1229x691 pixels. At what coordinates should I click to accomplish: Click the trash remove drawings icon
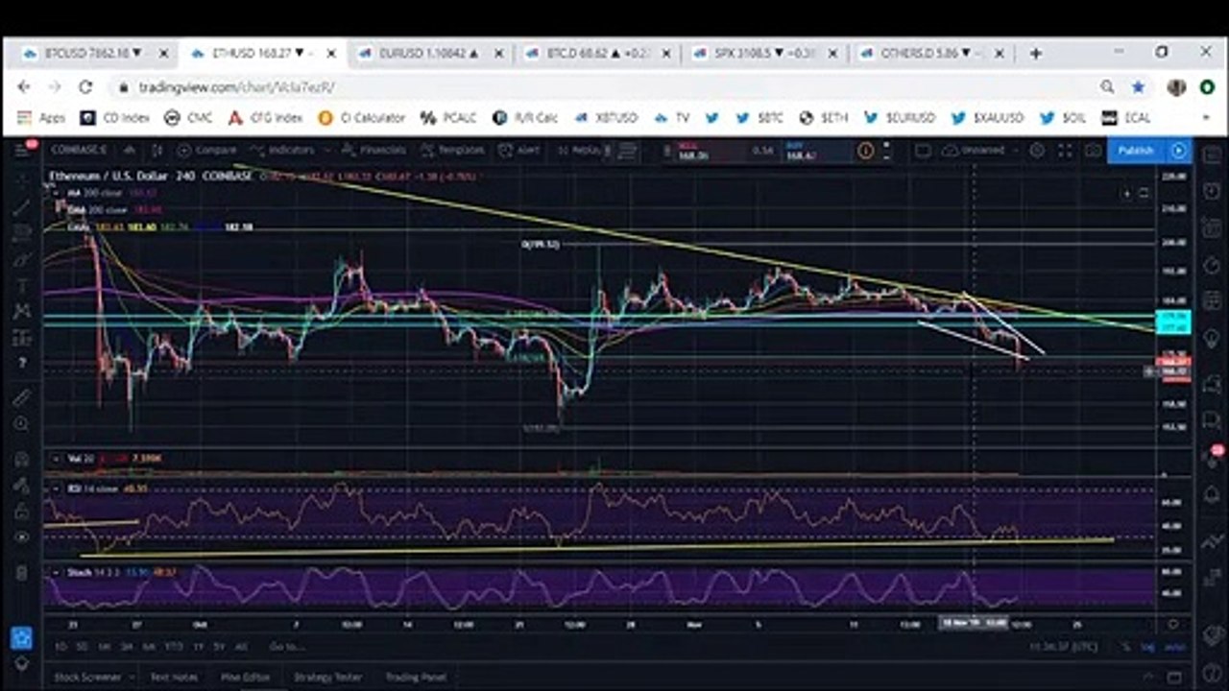(x=22, y=574)
